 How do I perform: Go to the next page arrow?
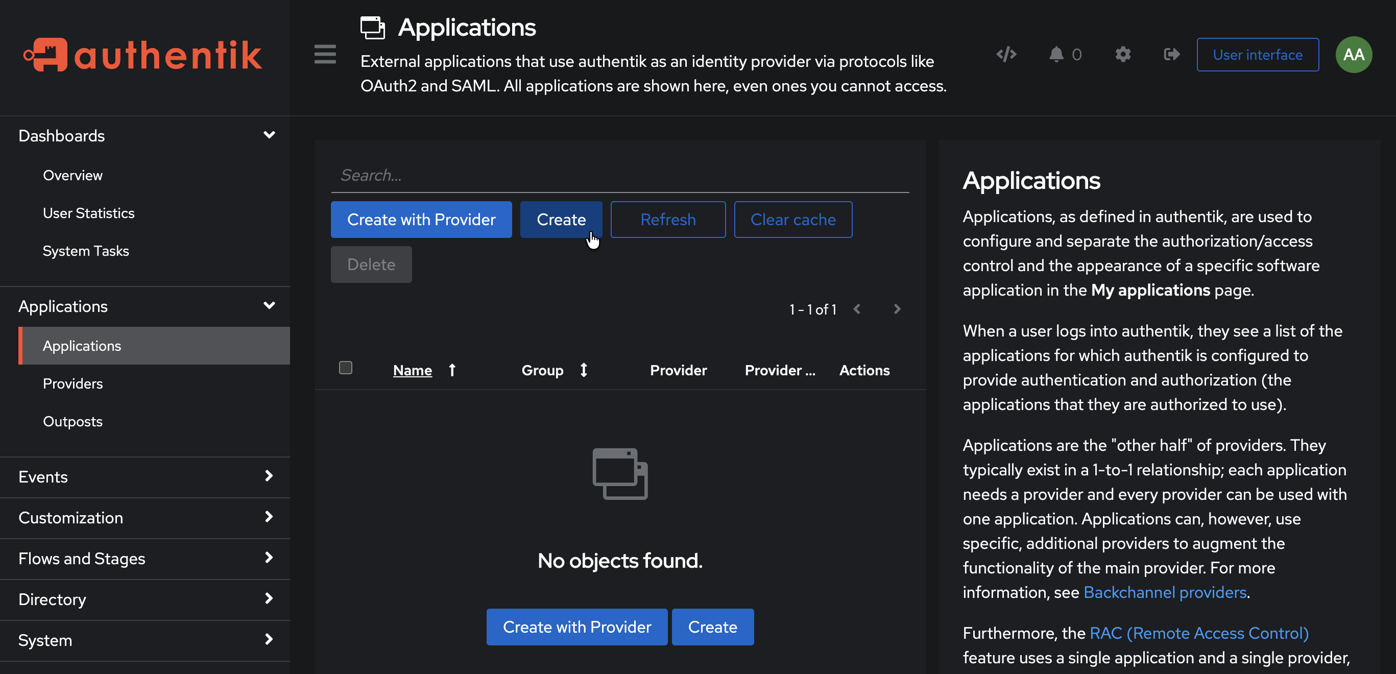tap(897, 309)
